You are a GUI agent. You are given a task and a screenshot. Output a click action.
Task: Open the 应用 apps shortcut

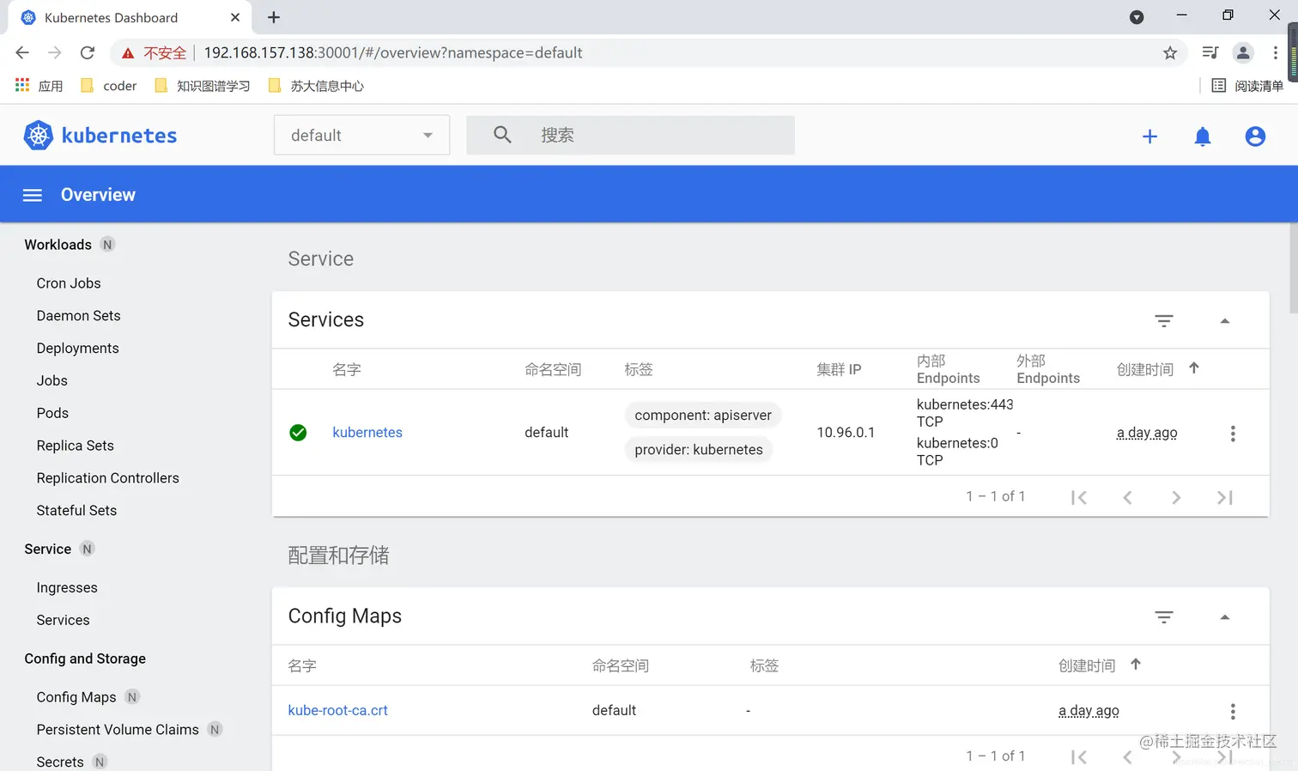(x=39, y=86)
